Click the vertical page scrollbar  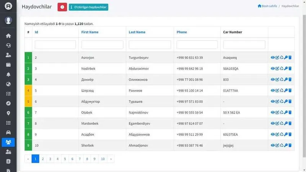click(304, 86)
